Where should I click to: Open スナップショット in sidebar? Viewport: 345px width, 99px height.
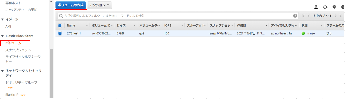pyautogui.click(x=18, y=50)
